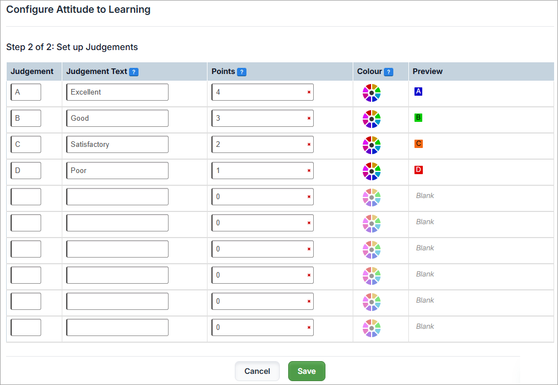Click the Excellent judgement text field
This screenshot has height=385, width=558.
pyautogui.click(x=117, y=92)
